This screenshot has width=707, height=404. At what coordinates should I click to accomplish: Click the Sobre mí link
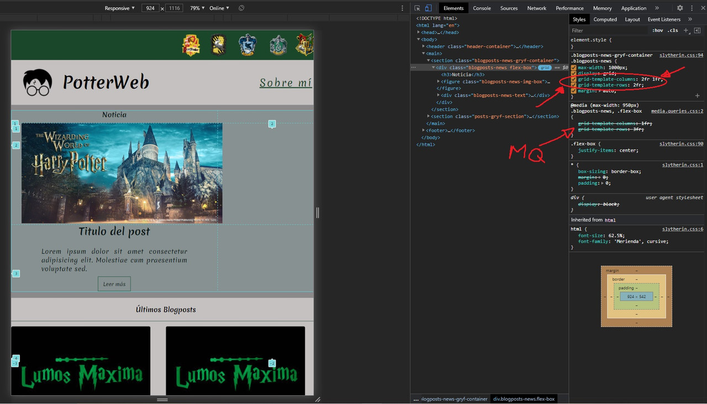(286, 83)
